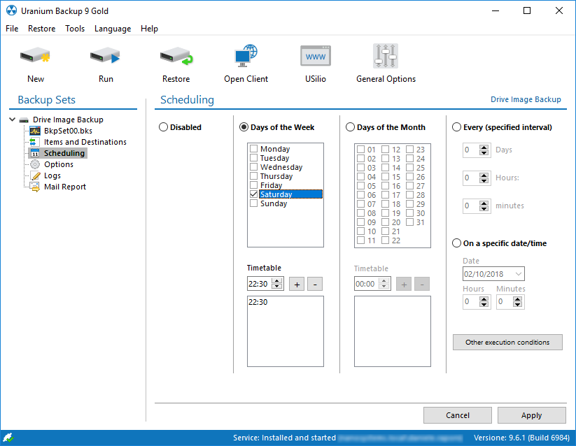Click the Apply button
The width and height of the screenshot is (576, 446).
point(531,415)
